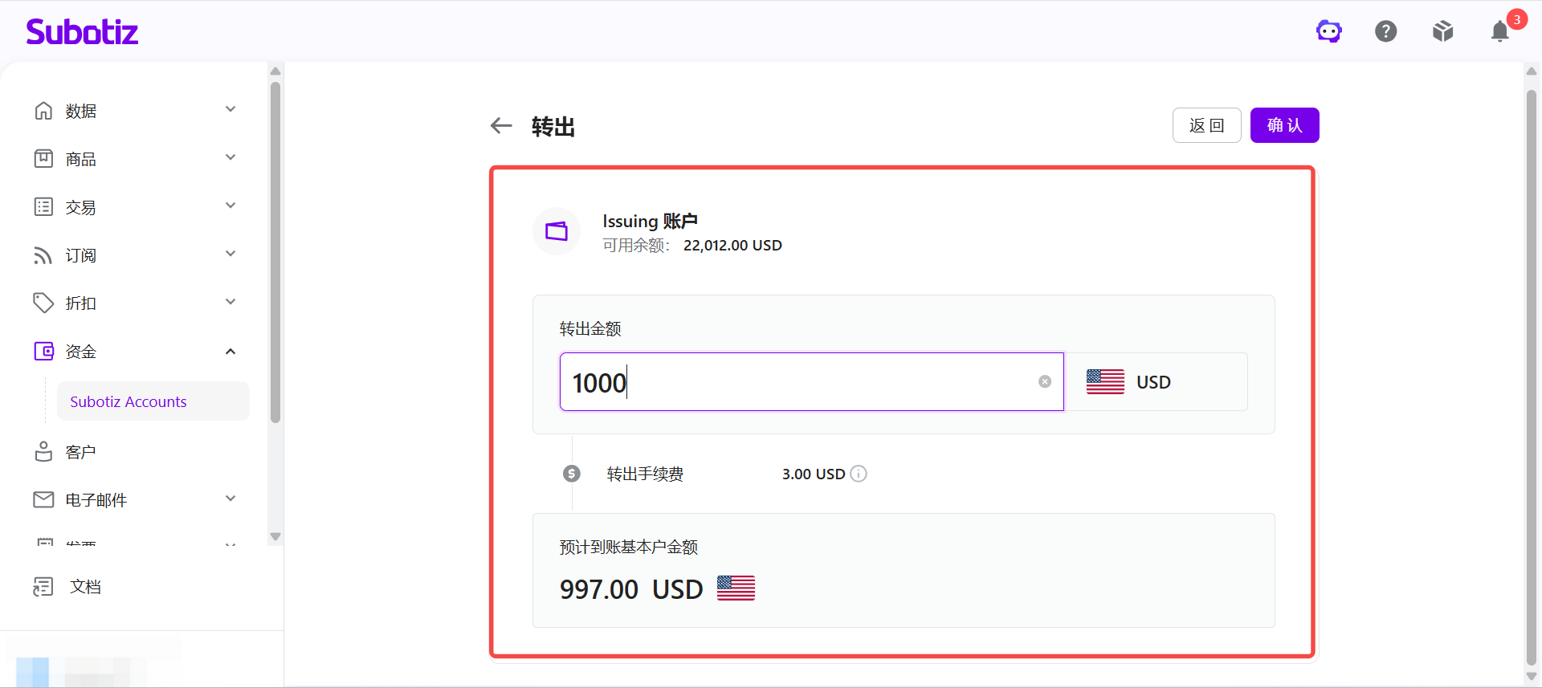The height and width of the screenshot is (688, 1542).
Task: Expand the 数据 menu chevron
Action: 230,109
